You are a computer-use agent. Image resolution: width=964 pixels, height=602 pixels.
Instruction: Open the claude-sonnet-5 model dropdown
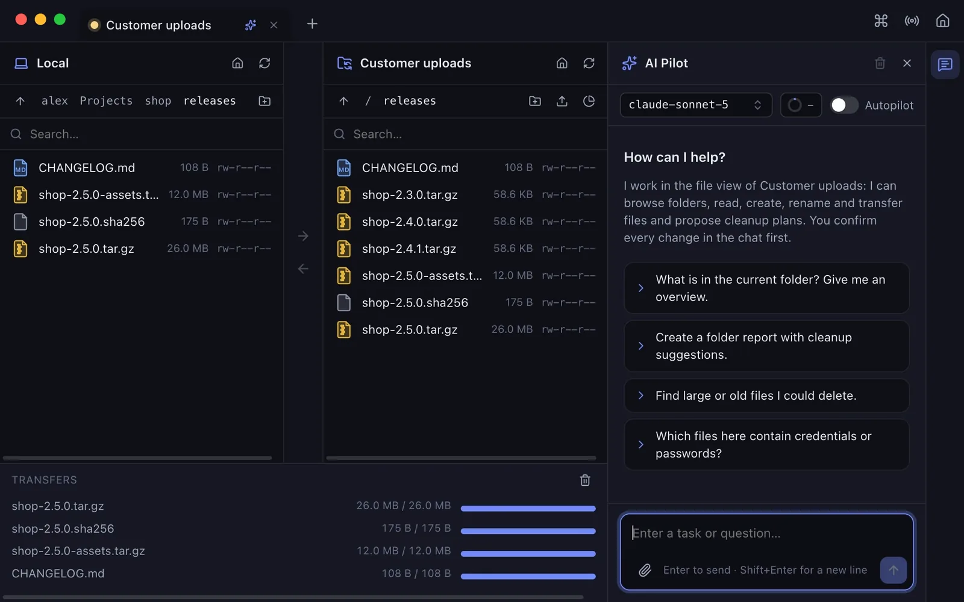696,105
